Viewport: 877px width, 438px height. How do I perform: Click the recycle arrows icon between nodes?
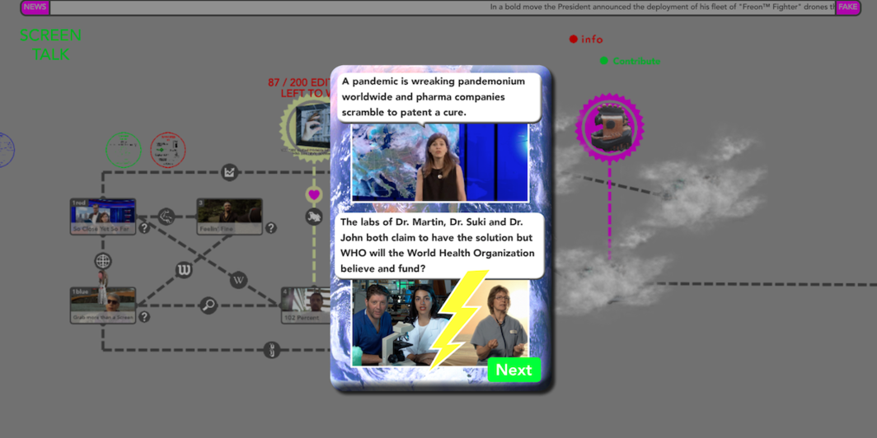[x=166, y=217]
